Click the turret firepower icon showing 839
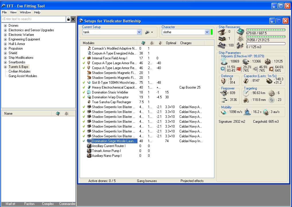292x207 pixels. tap(224, 93)
